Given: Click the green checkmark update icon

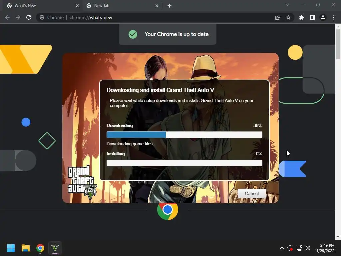Looking at the screenshot, I should click(133, 34).
